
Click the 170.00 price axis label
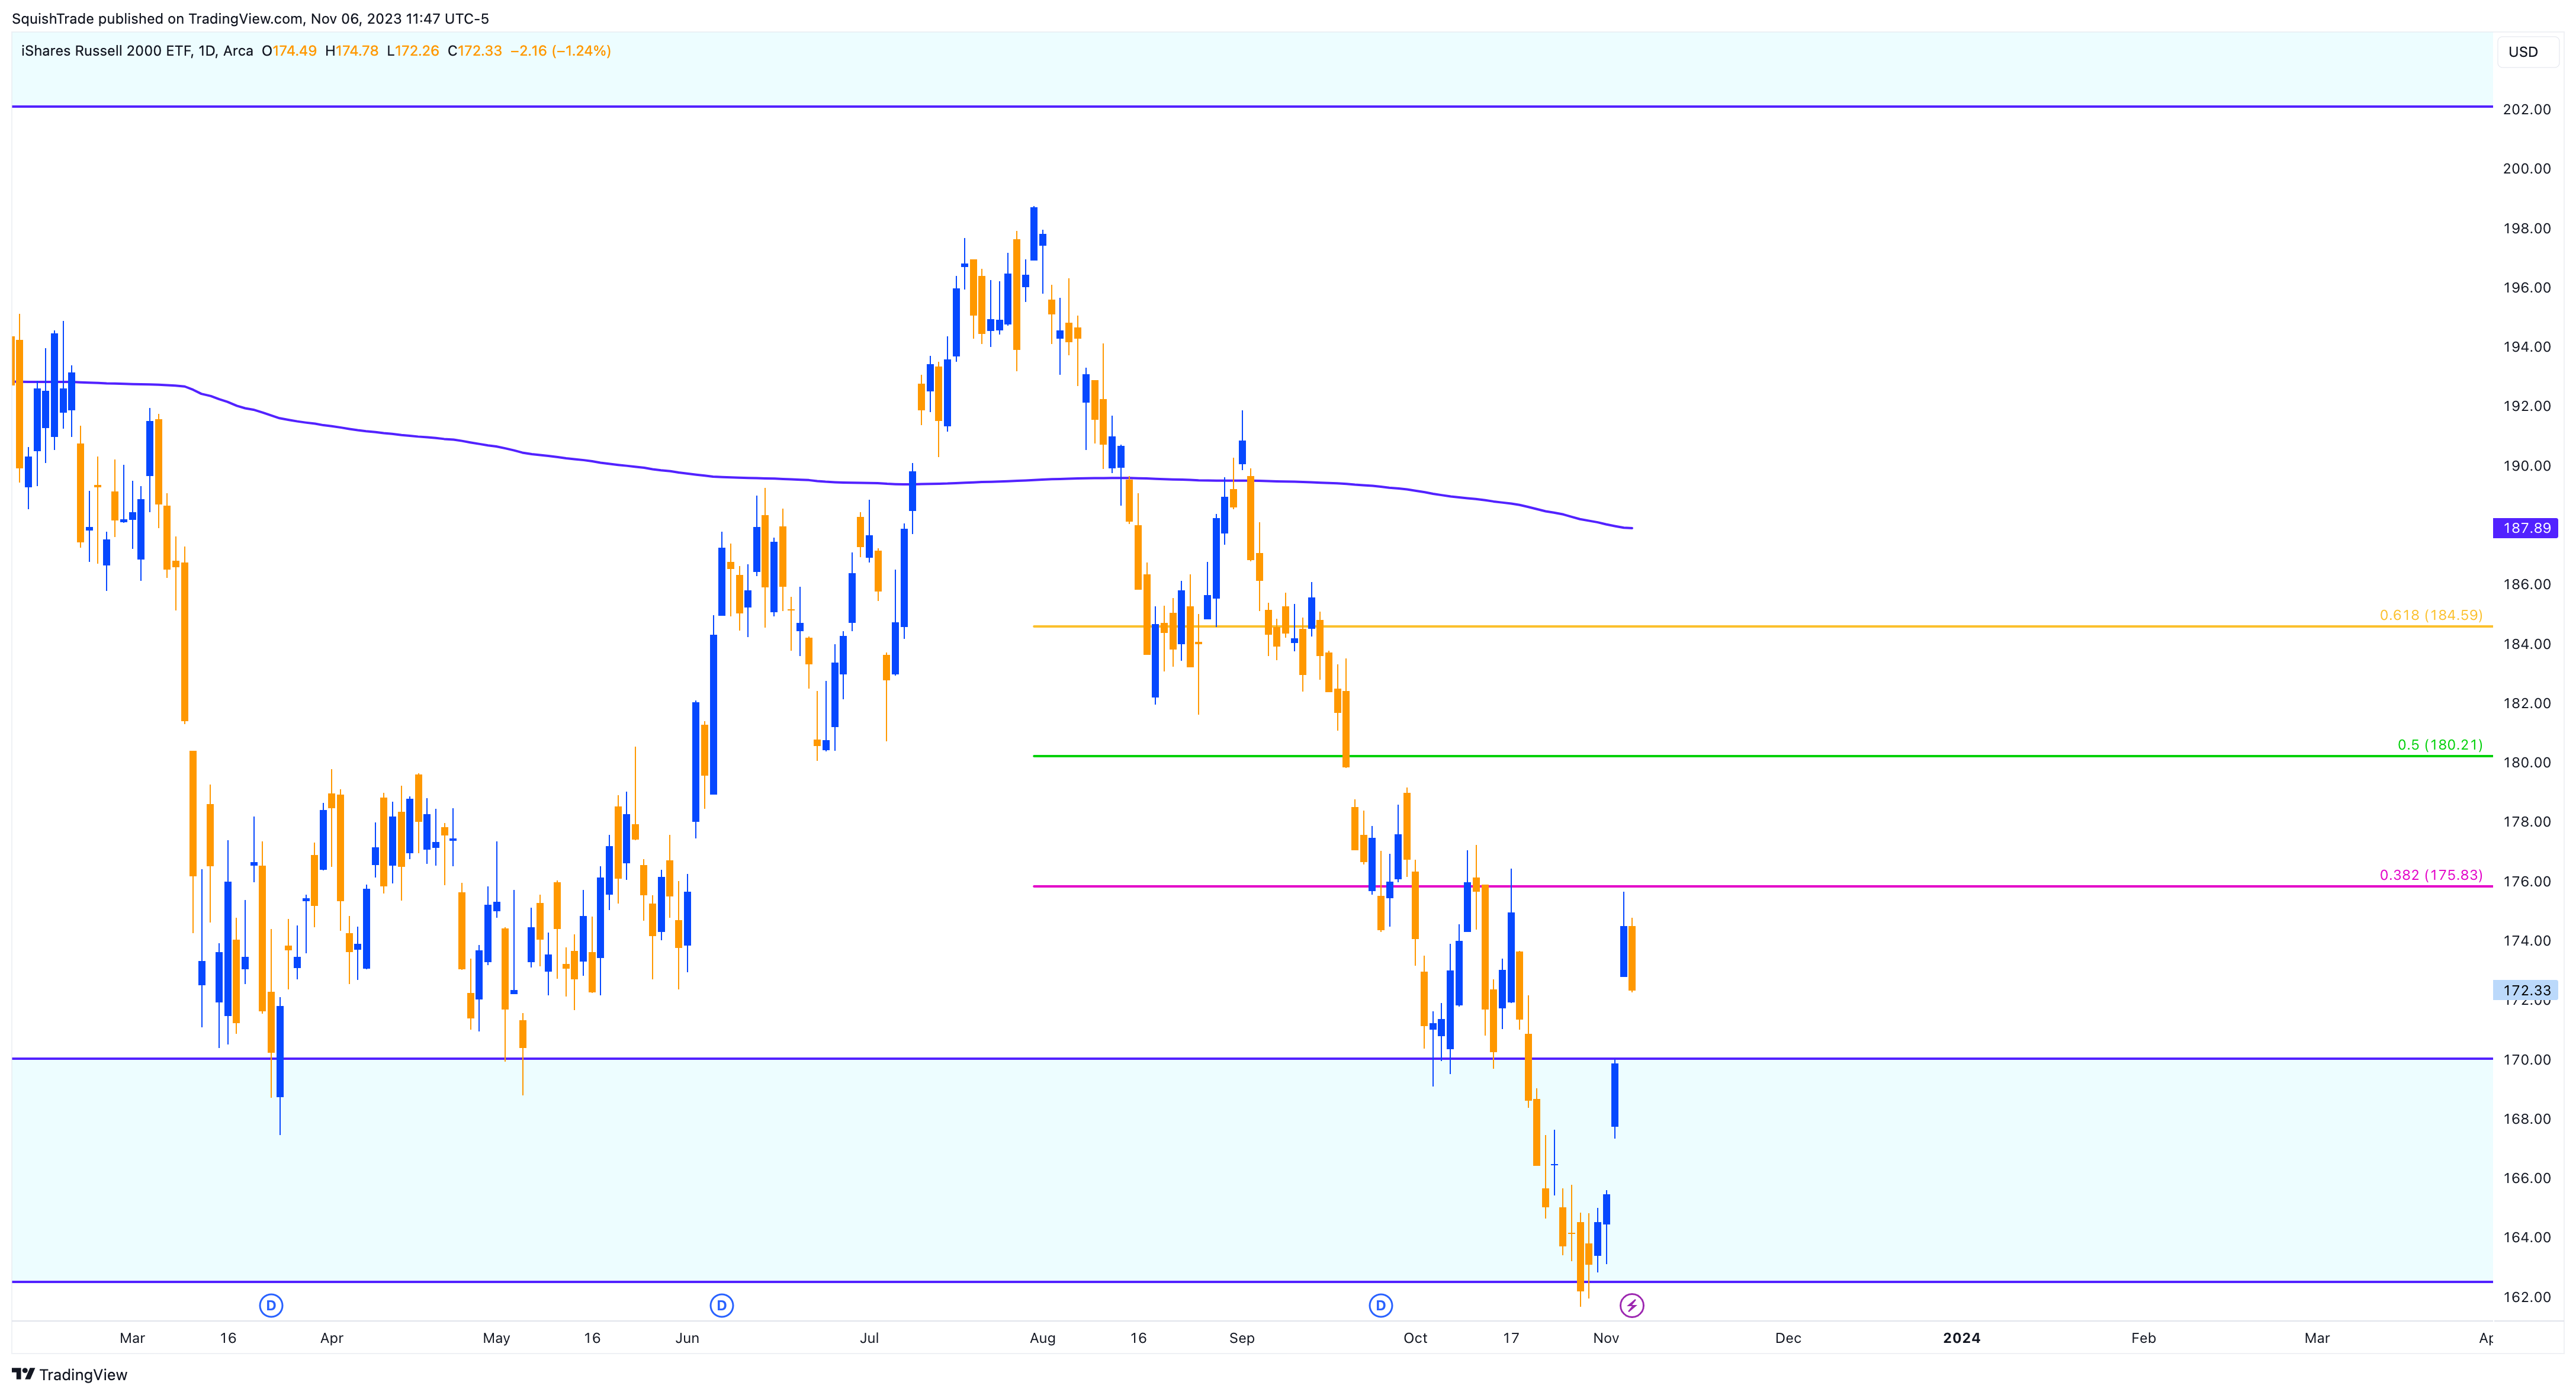2526,1059
